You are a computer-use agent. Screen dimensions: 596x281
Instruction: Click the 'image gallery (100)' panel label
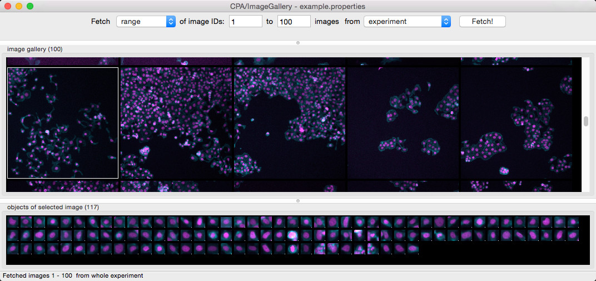tap(35, 49)
